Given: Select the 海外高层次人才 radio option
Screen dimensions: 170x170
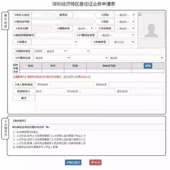Looking at the screenshot, I should click(x=14, y=140).
